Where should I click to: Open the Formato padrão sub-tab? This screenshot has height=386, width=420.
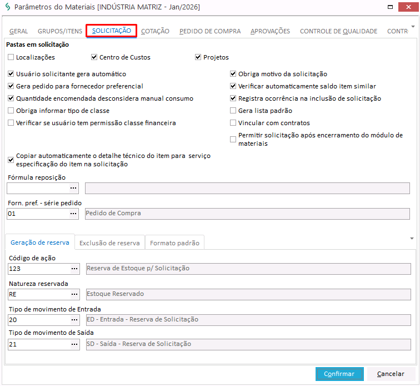tap(174, 243)
